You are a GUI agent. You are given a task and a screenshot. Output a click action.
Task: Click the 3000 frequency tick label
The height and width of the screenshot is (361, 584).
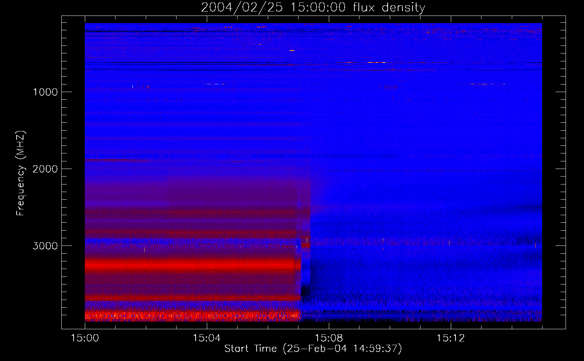(45, 246)
